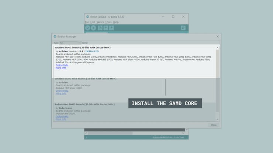Click the INSTALLED status label
The height and width of the screenshot is (153, 273).
coord(92,51)
